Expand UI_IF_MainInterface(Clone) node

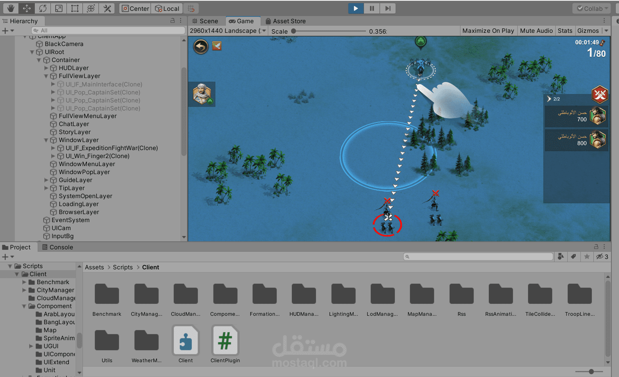tap(53, 84)
